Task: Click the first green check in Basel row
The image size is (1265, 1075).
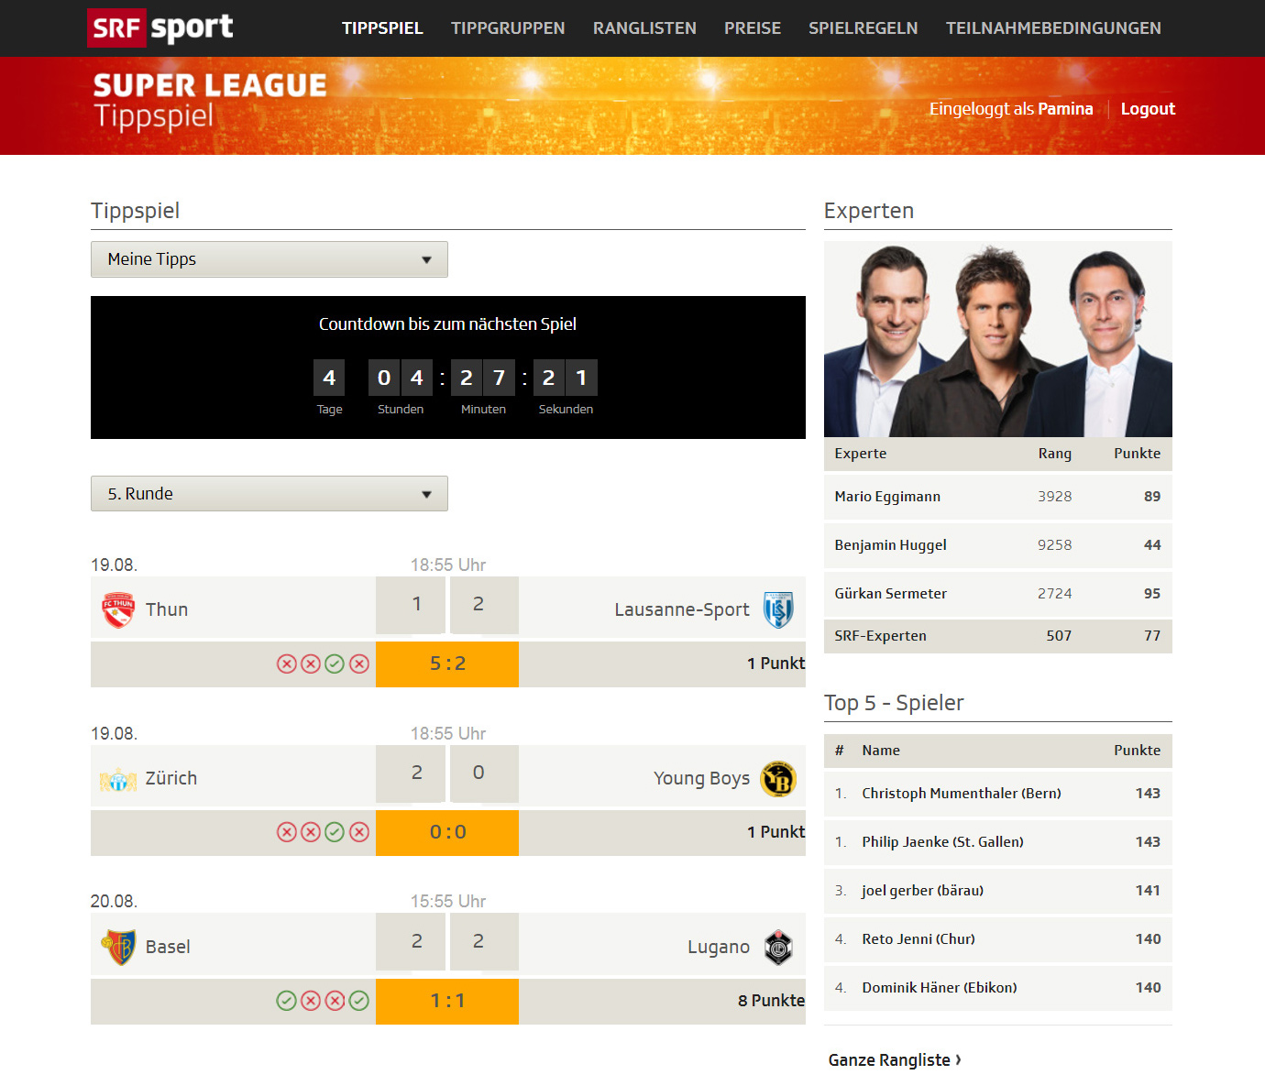Action: coord(286,1001)
